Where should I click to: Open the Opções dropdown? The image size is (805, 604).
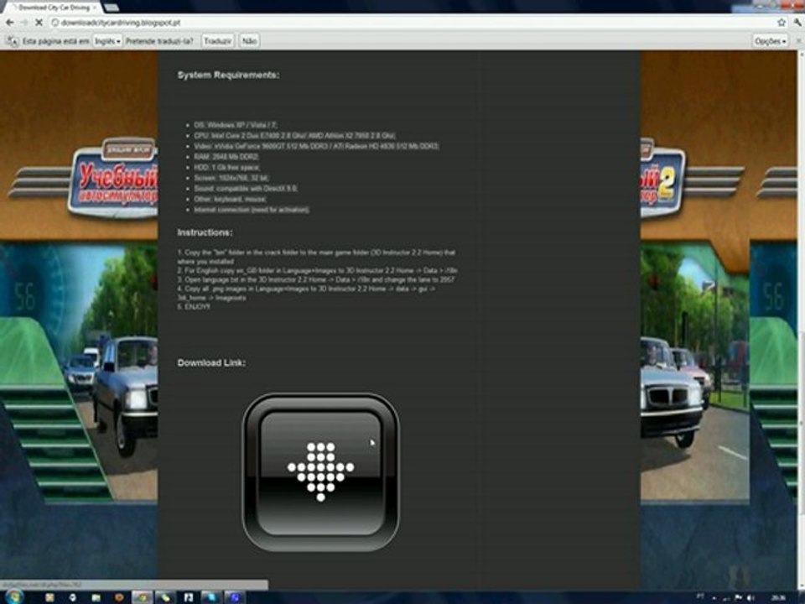pyautogui.click(x=770, y=41)
